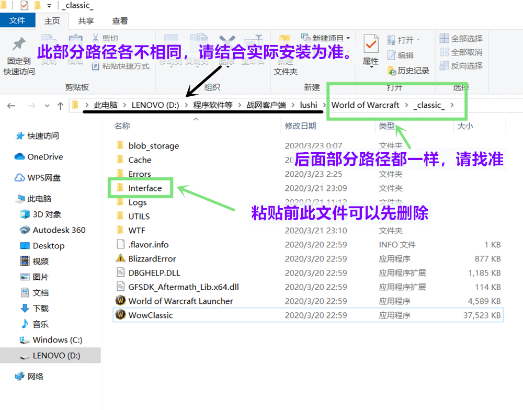Sort by Date Modified (修改日期) column header
This screenshot has height=410, width=523.
pyautogui.click(x=300, y=126)
